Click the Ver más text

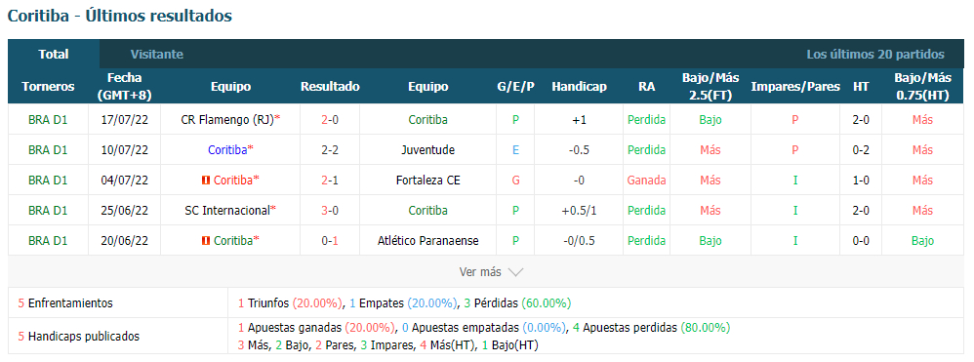tap(480, 272)
